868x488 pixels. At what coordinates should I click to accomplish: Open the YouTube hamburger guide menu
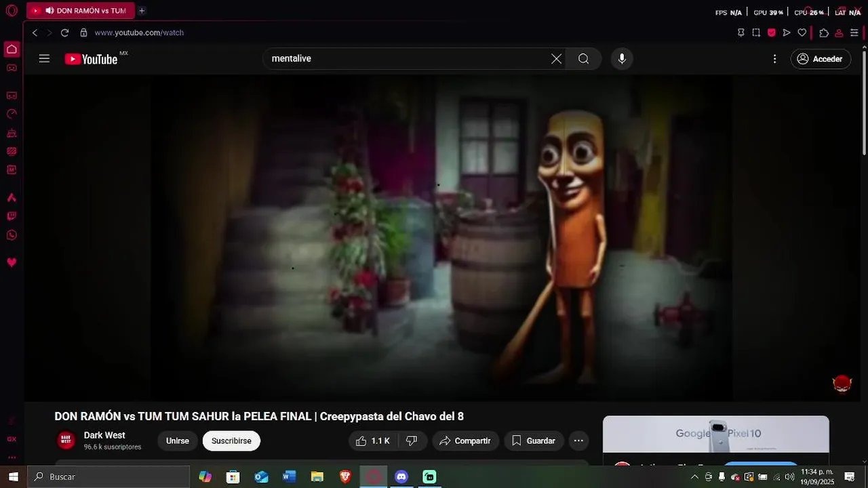(x=44, y=59)
